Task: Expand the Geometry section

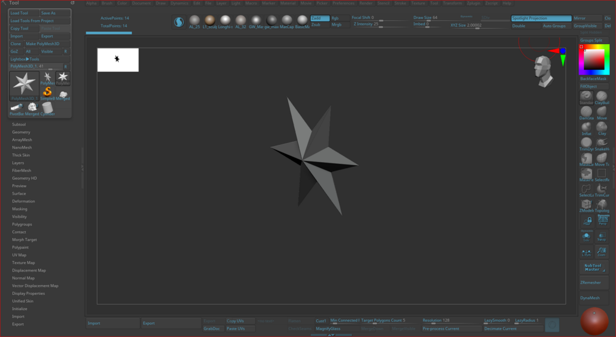Action: tap(21, 132)
